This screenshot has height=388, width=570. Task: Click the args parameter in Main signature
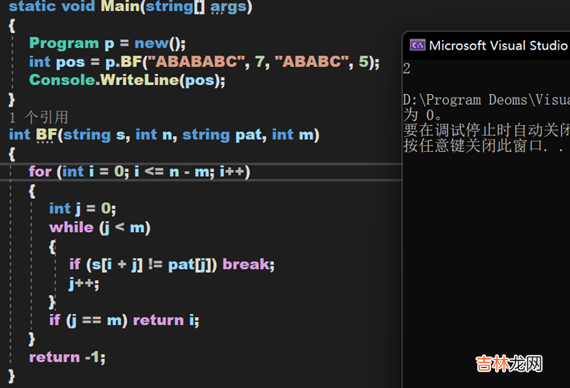click(x=228, y=7)
